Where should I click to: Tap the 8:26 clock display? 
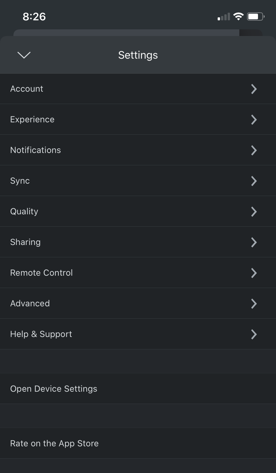34,16
